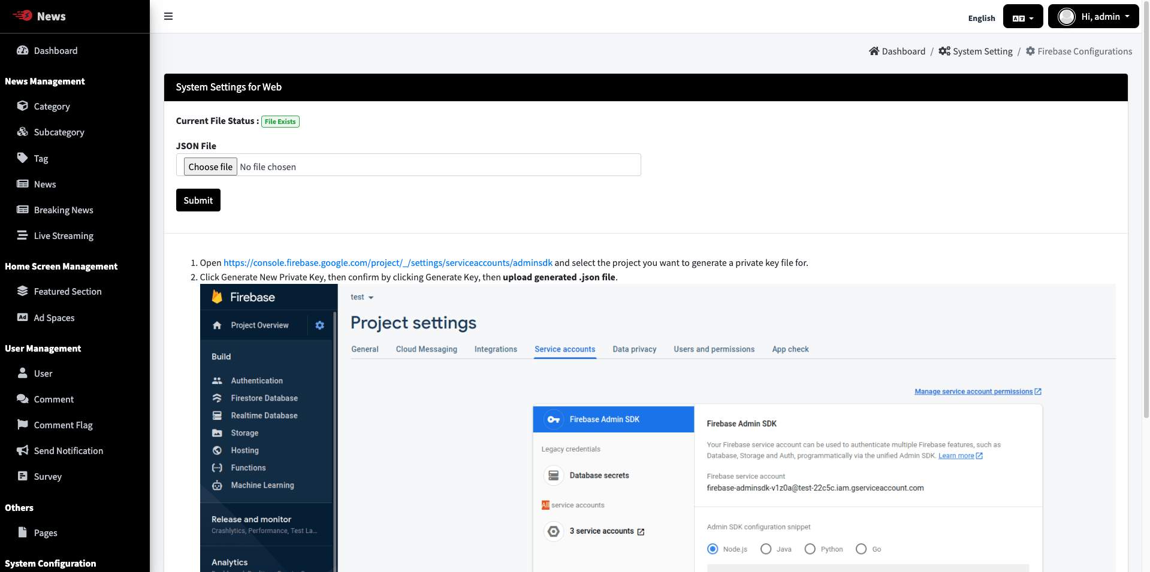Click the Ad Spaces icon
Viewport: 1150px width, 572px height.
coord(23,317)
